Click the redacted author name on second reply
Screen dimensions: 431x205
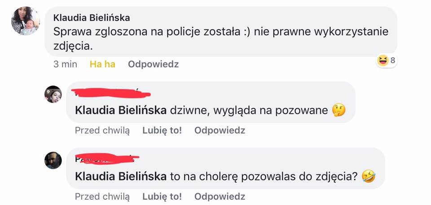pos(107,158)
